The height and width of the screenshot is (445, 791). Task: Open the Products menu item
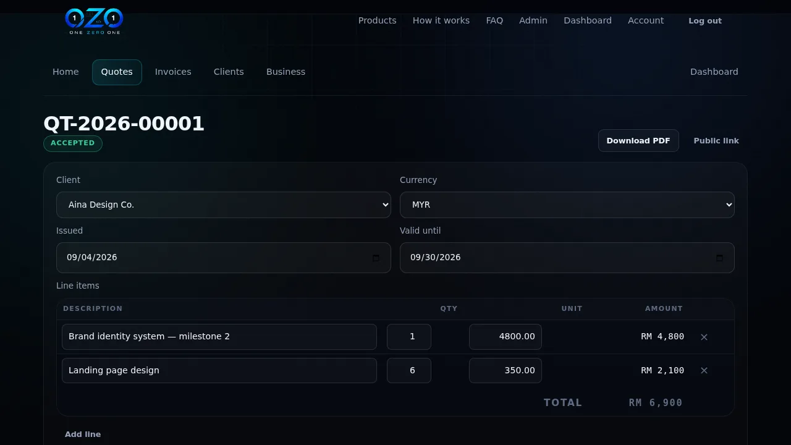(377, 20)
